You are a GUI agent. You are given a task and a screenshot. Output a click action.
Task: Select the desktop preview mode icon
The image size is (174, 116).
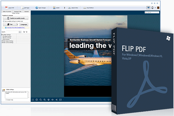[x=148, y=8]
